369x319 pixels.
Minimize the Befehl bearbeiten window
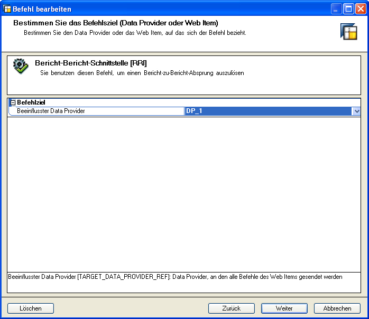336,9
